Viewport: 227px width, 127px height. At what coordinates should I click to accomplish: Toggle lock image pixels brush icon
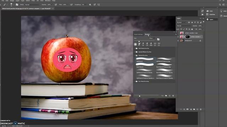(x=184, y=29)
